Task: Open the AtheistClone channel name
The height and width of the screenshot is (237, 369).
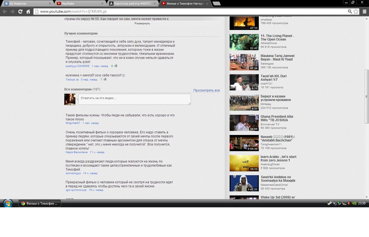Action: [x=269, y=43]
